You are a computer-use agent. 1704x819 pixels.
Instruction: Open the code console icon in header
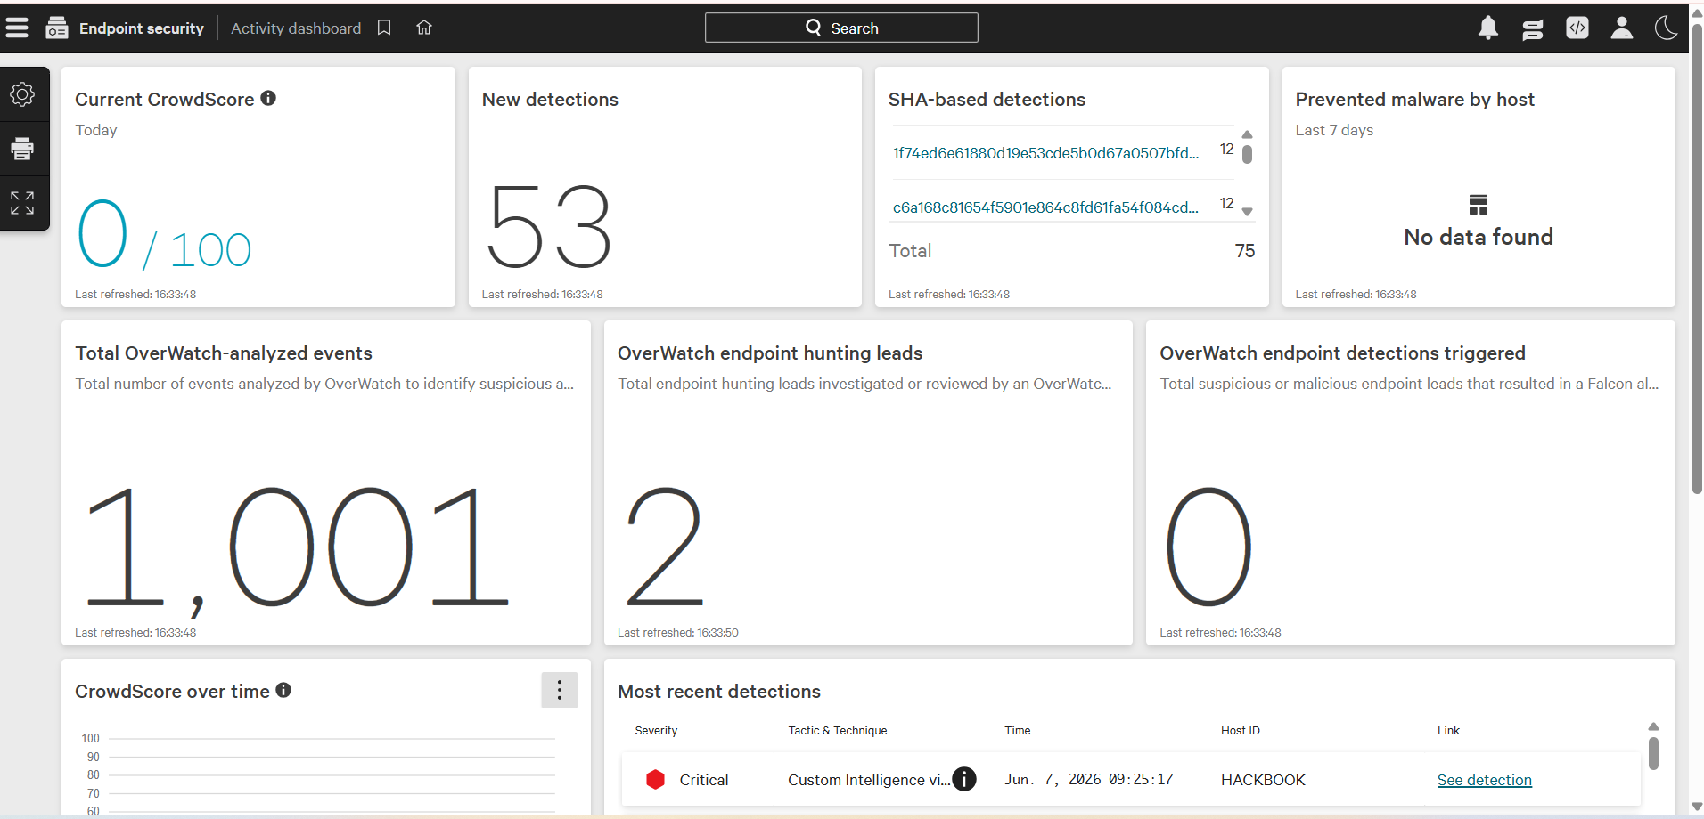tap(1577, 28)
